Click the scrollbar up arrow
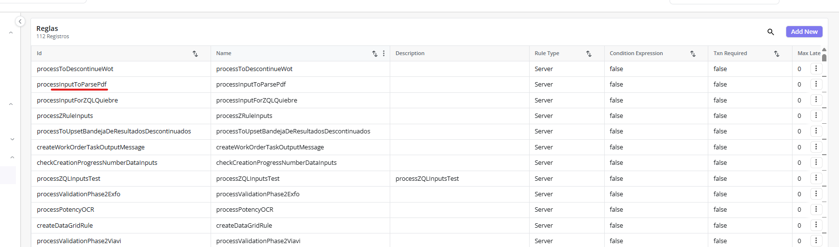 (x=824, y=49)
